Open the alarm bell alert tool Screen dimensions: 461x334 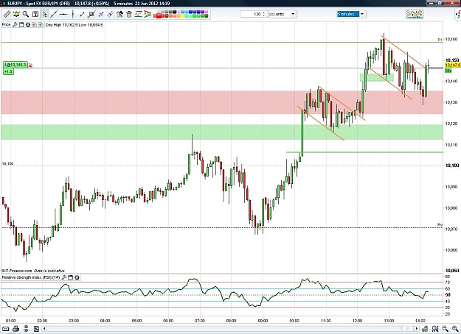16,14
